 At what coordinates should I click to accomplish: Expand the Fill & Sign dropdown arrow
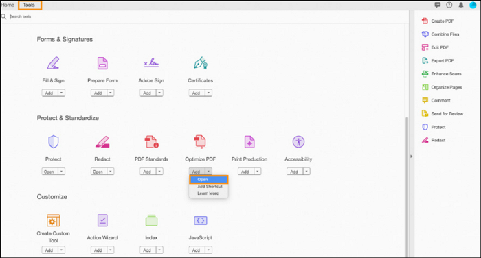tap(61, 93)
